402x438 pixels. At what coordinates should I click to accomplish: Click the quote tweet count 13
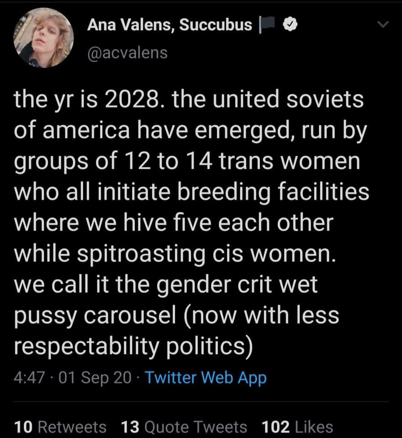point(130,427)
